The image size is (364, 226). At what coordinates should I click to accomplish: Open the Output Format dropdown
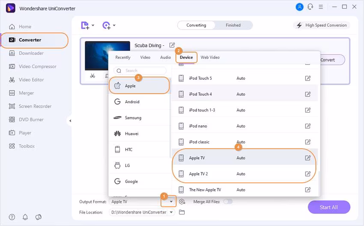click(x=171, y=202)
